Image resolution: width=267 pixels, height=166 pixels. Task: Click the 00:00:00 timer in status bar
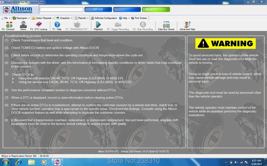[x=44, y=156]
